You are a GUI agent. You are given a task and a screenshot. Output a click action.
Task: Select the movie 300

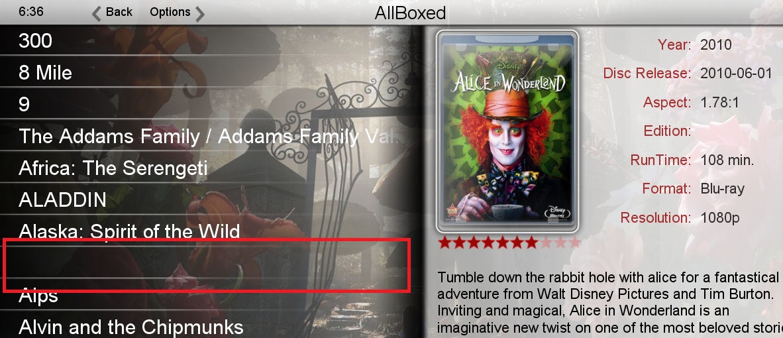coord(210,40)
